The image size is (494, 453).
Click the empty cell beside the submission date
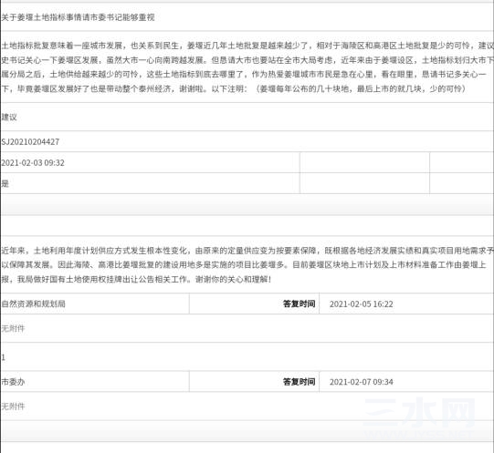click(x=365, y=162)
